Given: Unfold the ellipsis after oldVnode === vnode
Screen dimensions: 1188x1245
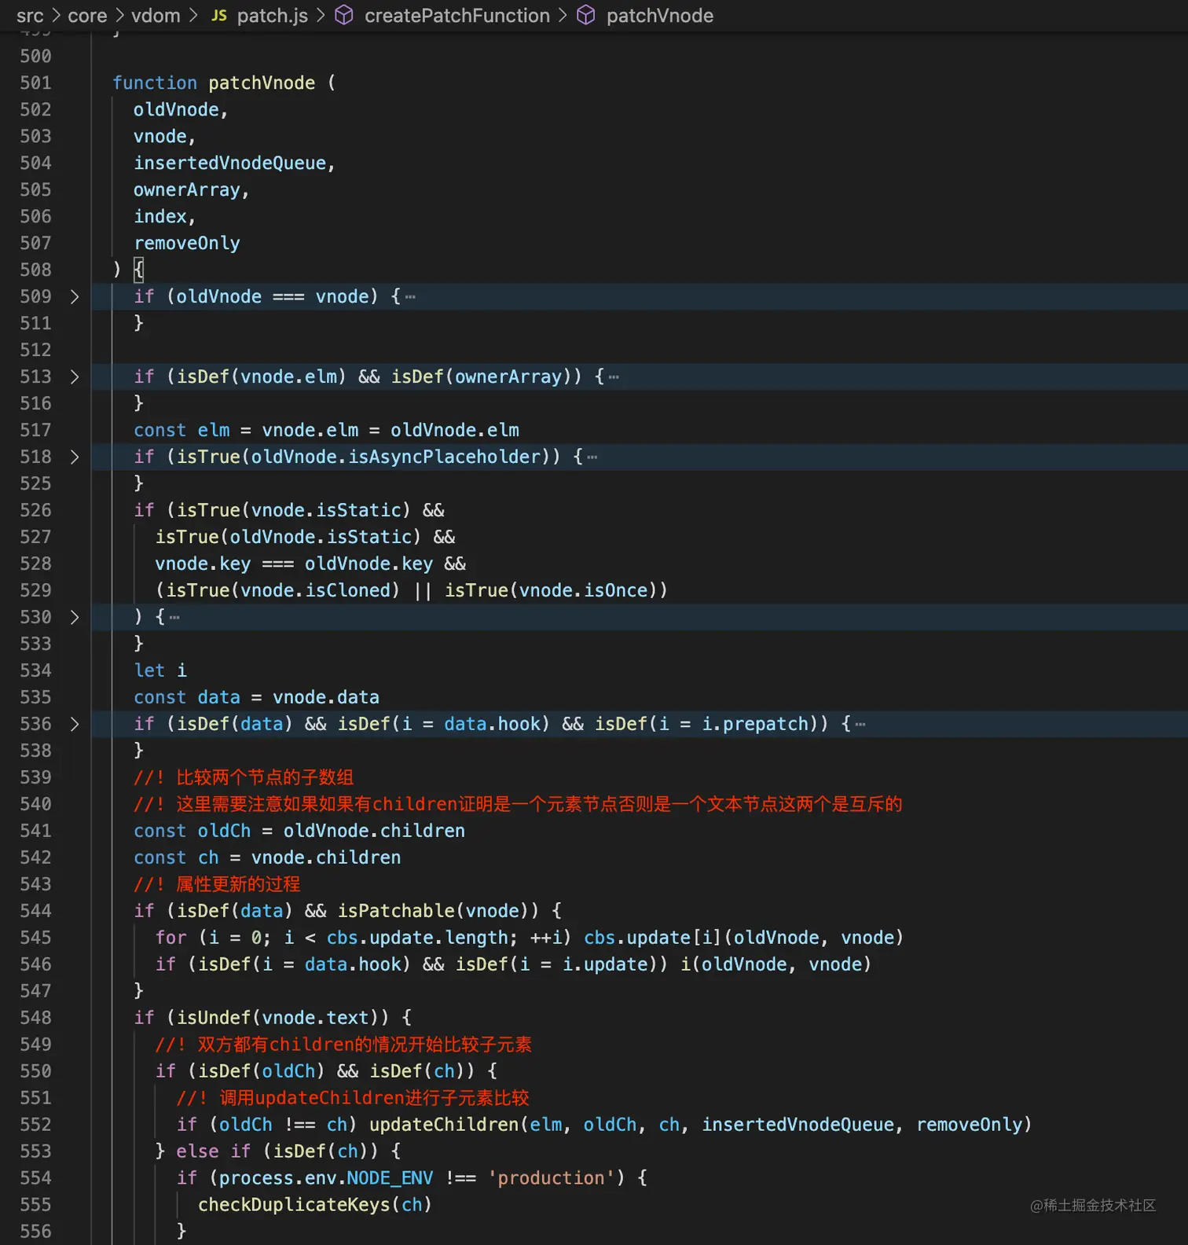Looking at the screenshot, I should [x=410, y=297].
